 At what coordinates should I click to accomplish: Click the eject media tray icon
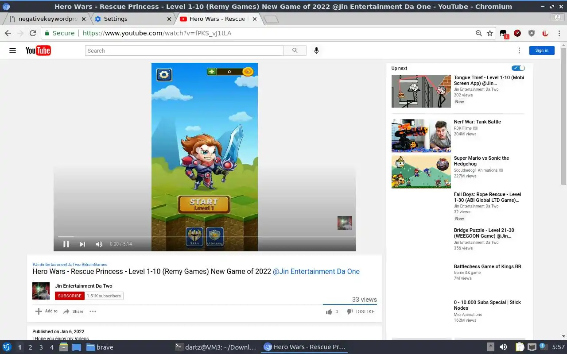pyautogui.click(x=491, y=347)
